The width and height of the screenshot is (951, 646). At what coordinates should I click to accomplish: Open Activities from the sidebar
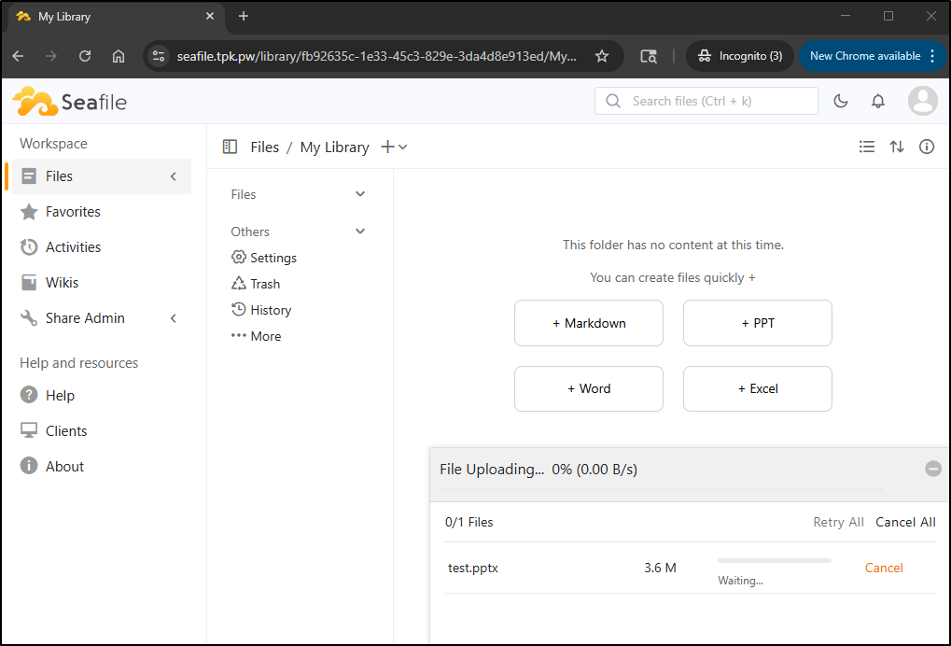point(73,247)
